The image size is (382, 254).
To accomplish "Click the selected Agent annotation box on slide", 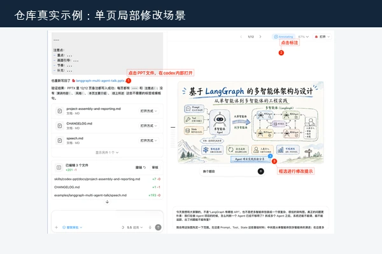I will click(x=250, y=159).
